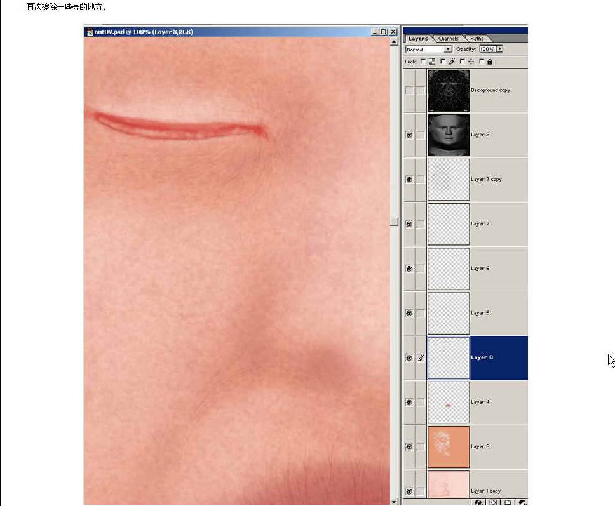The image size is (615, 506).
Task: Enable lock all checkbox
Action: click(x=482, y=62)
